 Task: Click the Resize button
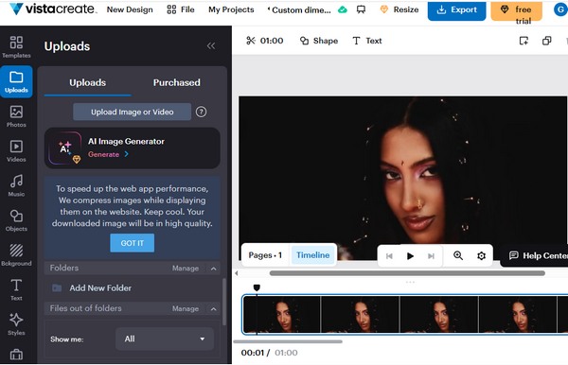coord(399,9)
